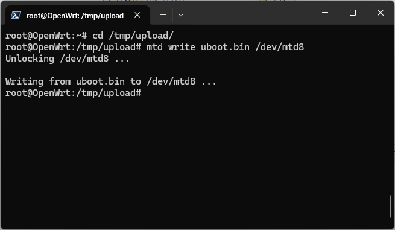395x230 pixels.
Task: Close the terminal window
Action: point(381,12)
